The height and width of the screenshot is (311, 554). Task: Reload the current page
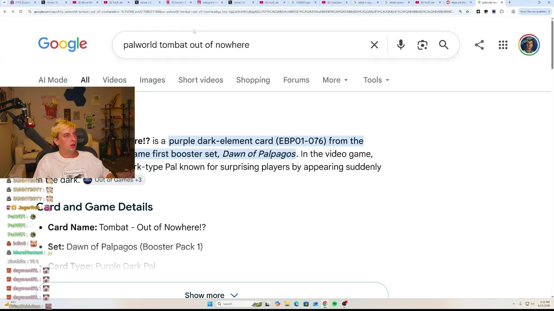(20, 12)
